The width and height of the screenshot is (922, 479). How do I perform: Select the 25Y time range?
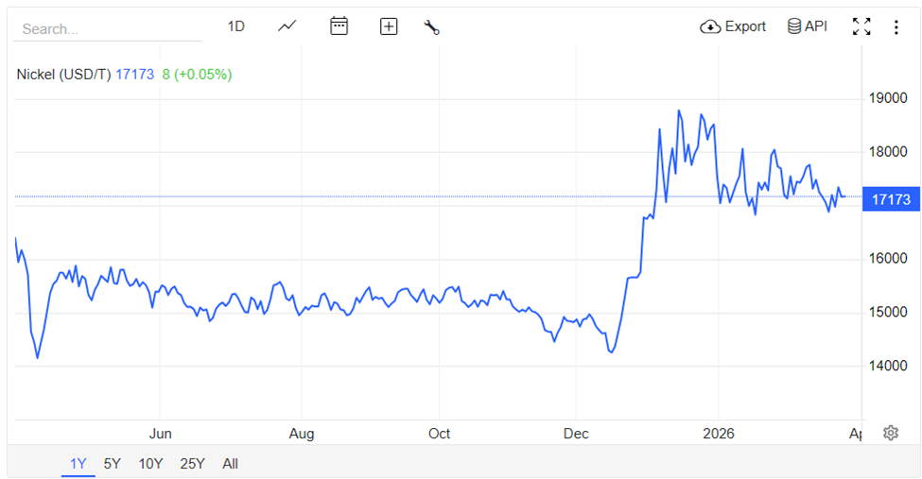click(x=192, y=463)
